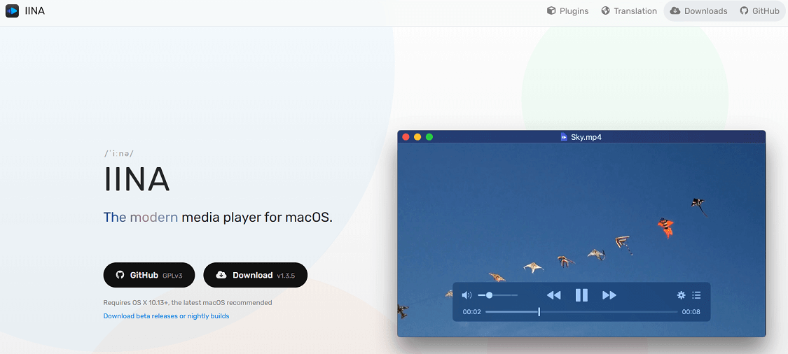788x354 pixels.
Task: Pause the video with the pause button
Action: pos(581,295)
